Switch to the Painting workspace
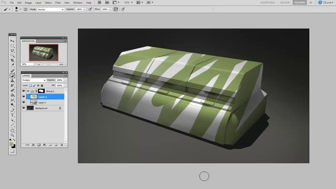Viewport: 336px width, 189px height. 300,3
